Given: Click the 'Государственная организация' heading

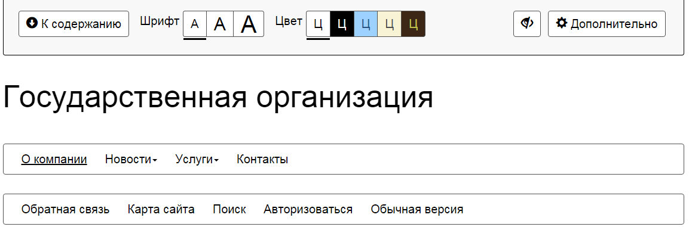Looking at the screenshot, I should point(218,97).
